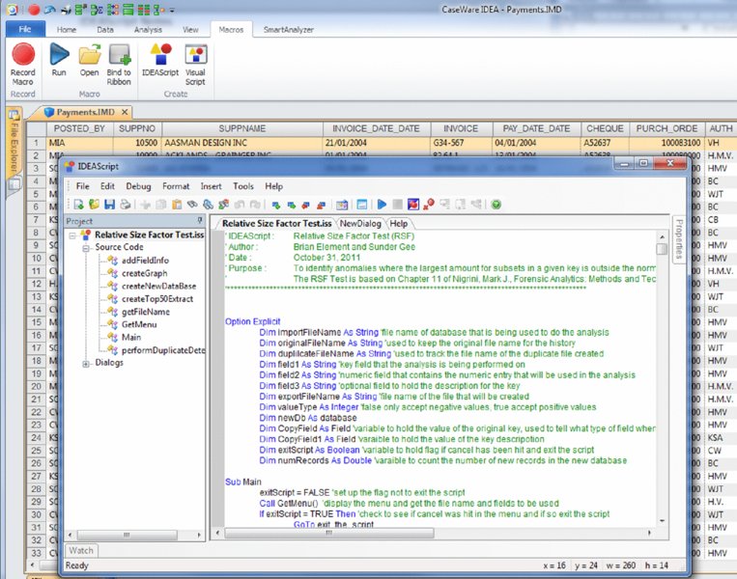The image size is (737, 579).
Task: Open the SmartAnalyzer ribbon tab
Action: (x=289, y=30)
